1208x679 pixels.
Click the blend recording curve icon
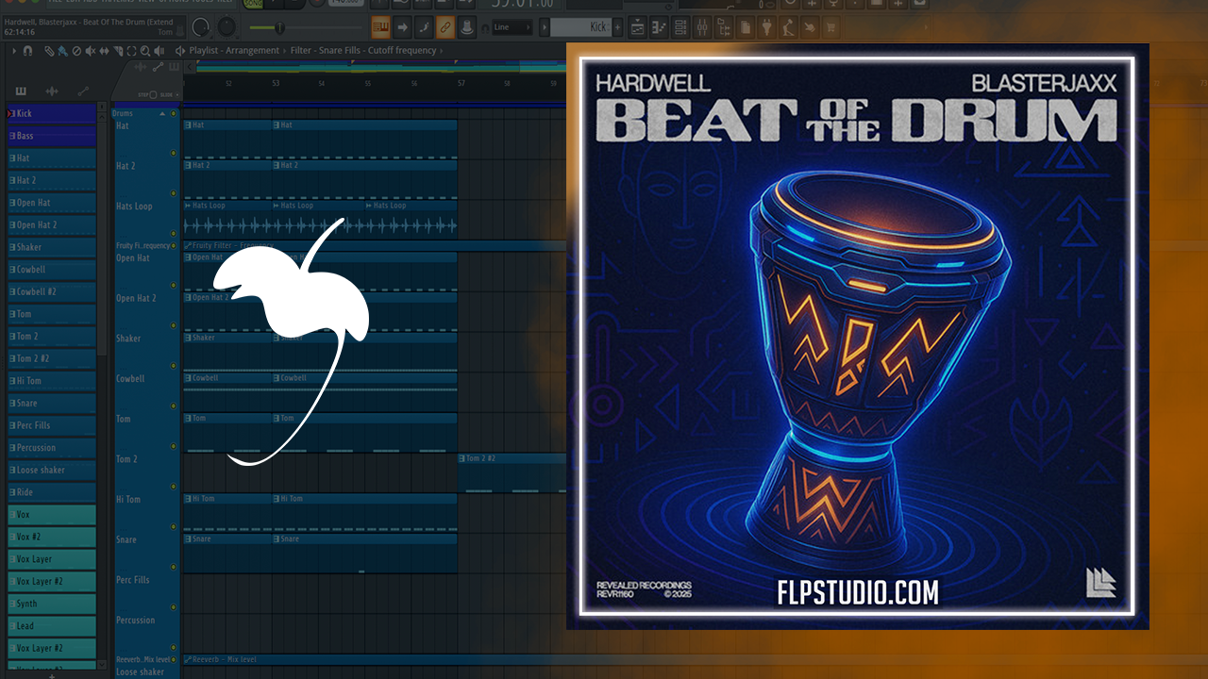point(424,26)
